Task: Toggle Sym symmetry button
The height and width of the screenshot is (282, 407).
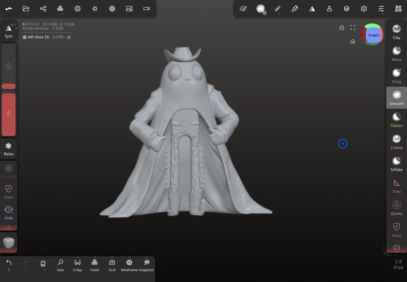Action: [9, 31]
